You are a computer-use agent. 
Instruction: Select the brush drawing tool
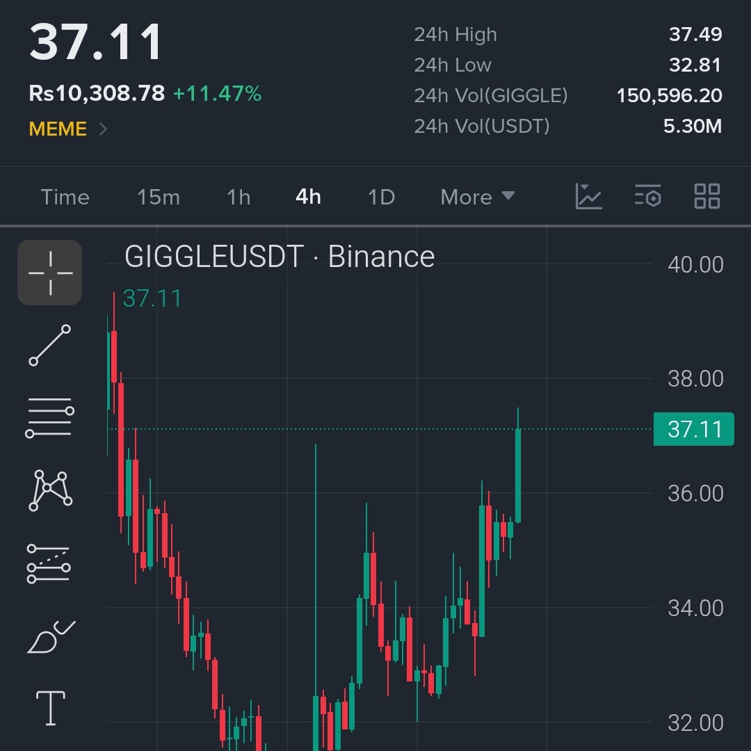51,637
